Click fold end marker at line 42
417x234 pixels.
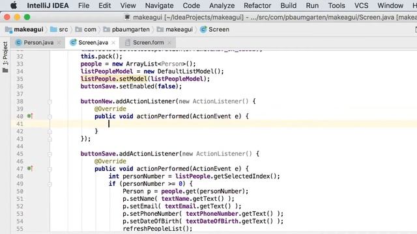(50, 131)
